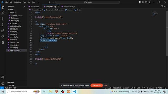Click the Stop sharing button
Viewport: 168px width, 94px height.
point(96,85)
